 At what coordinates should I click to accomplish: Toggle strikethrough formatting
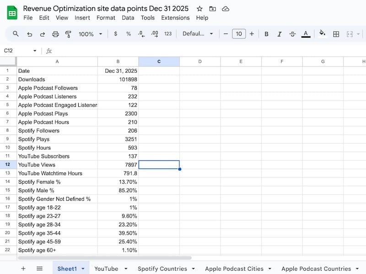[x=292, y=34]
